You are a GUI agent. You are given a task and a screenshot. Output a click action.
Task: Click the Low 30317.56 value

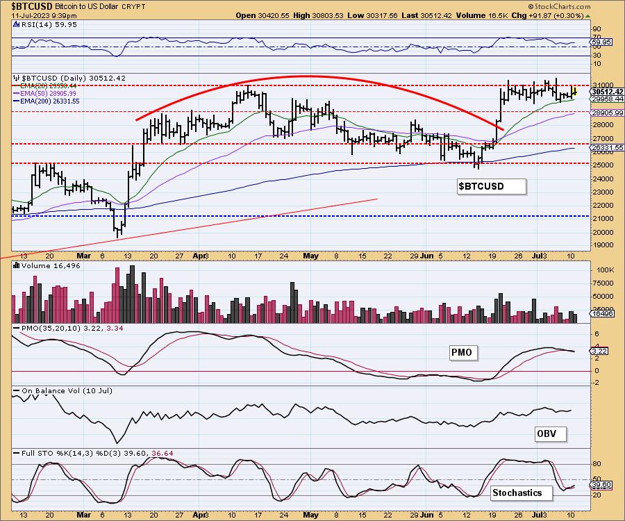point(372,15)
